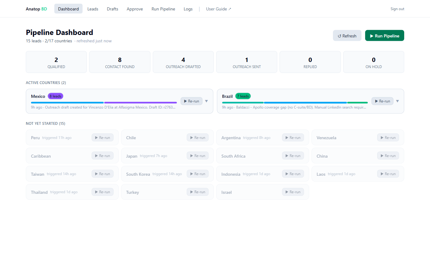The width and height of the screenshot is (430, 276).
Task: Re-run pipeline for Thailand
Action: click(103, 192)
